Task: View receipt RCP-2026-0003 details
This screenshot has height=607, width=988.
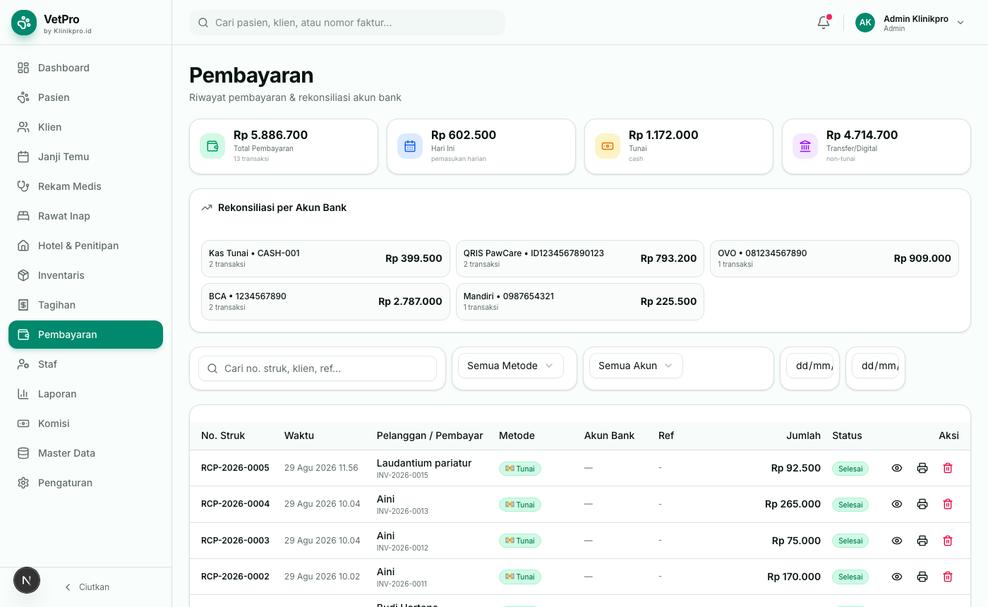Action: pos(897,541)
